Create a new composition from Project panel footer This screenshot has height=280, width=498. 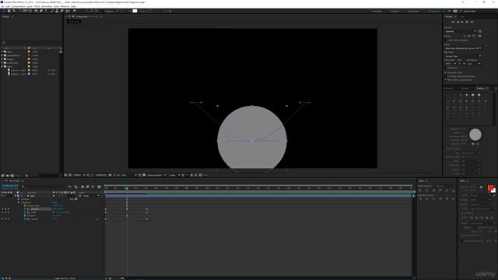coord(12,175)
